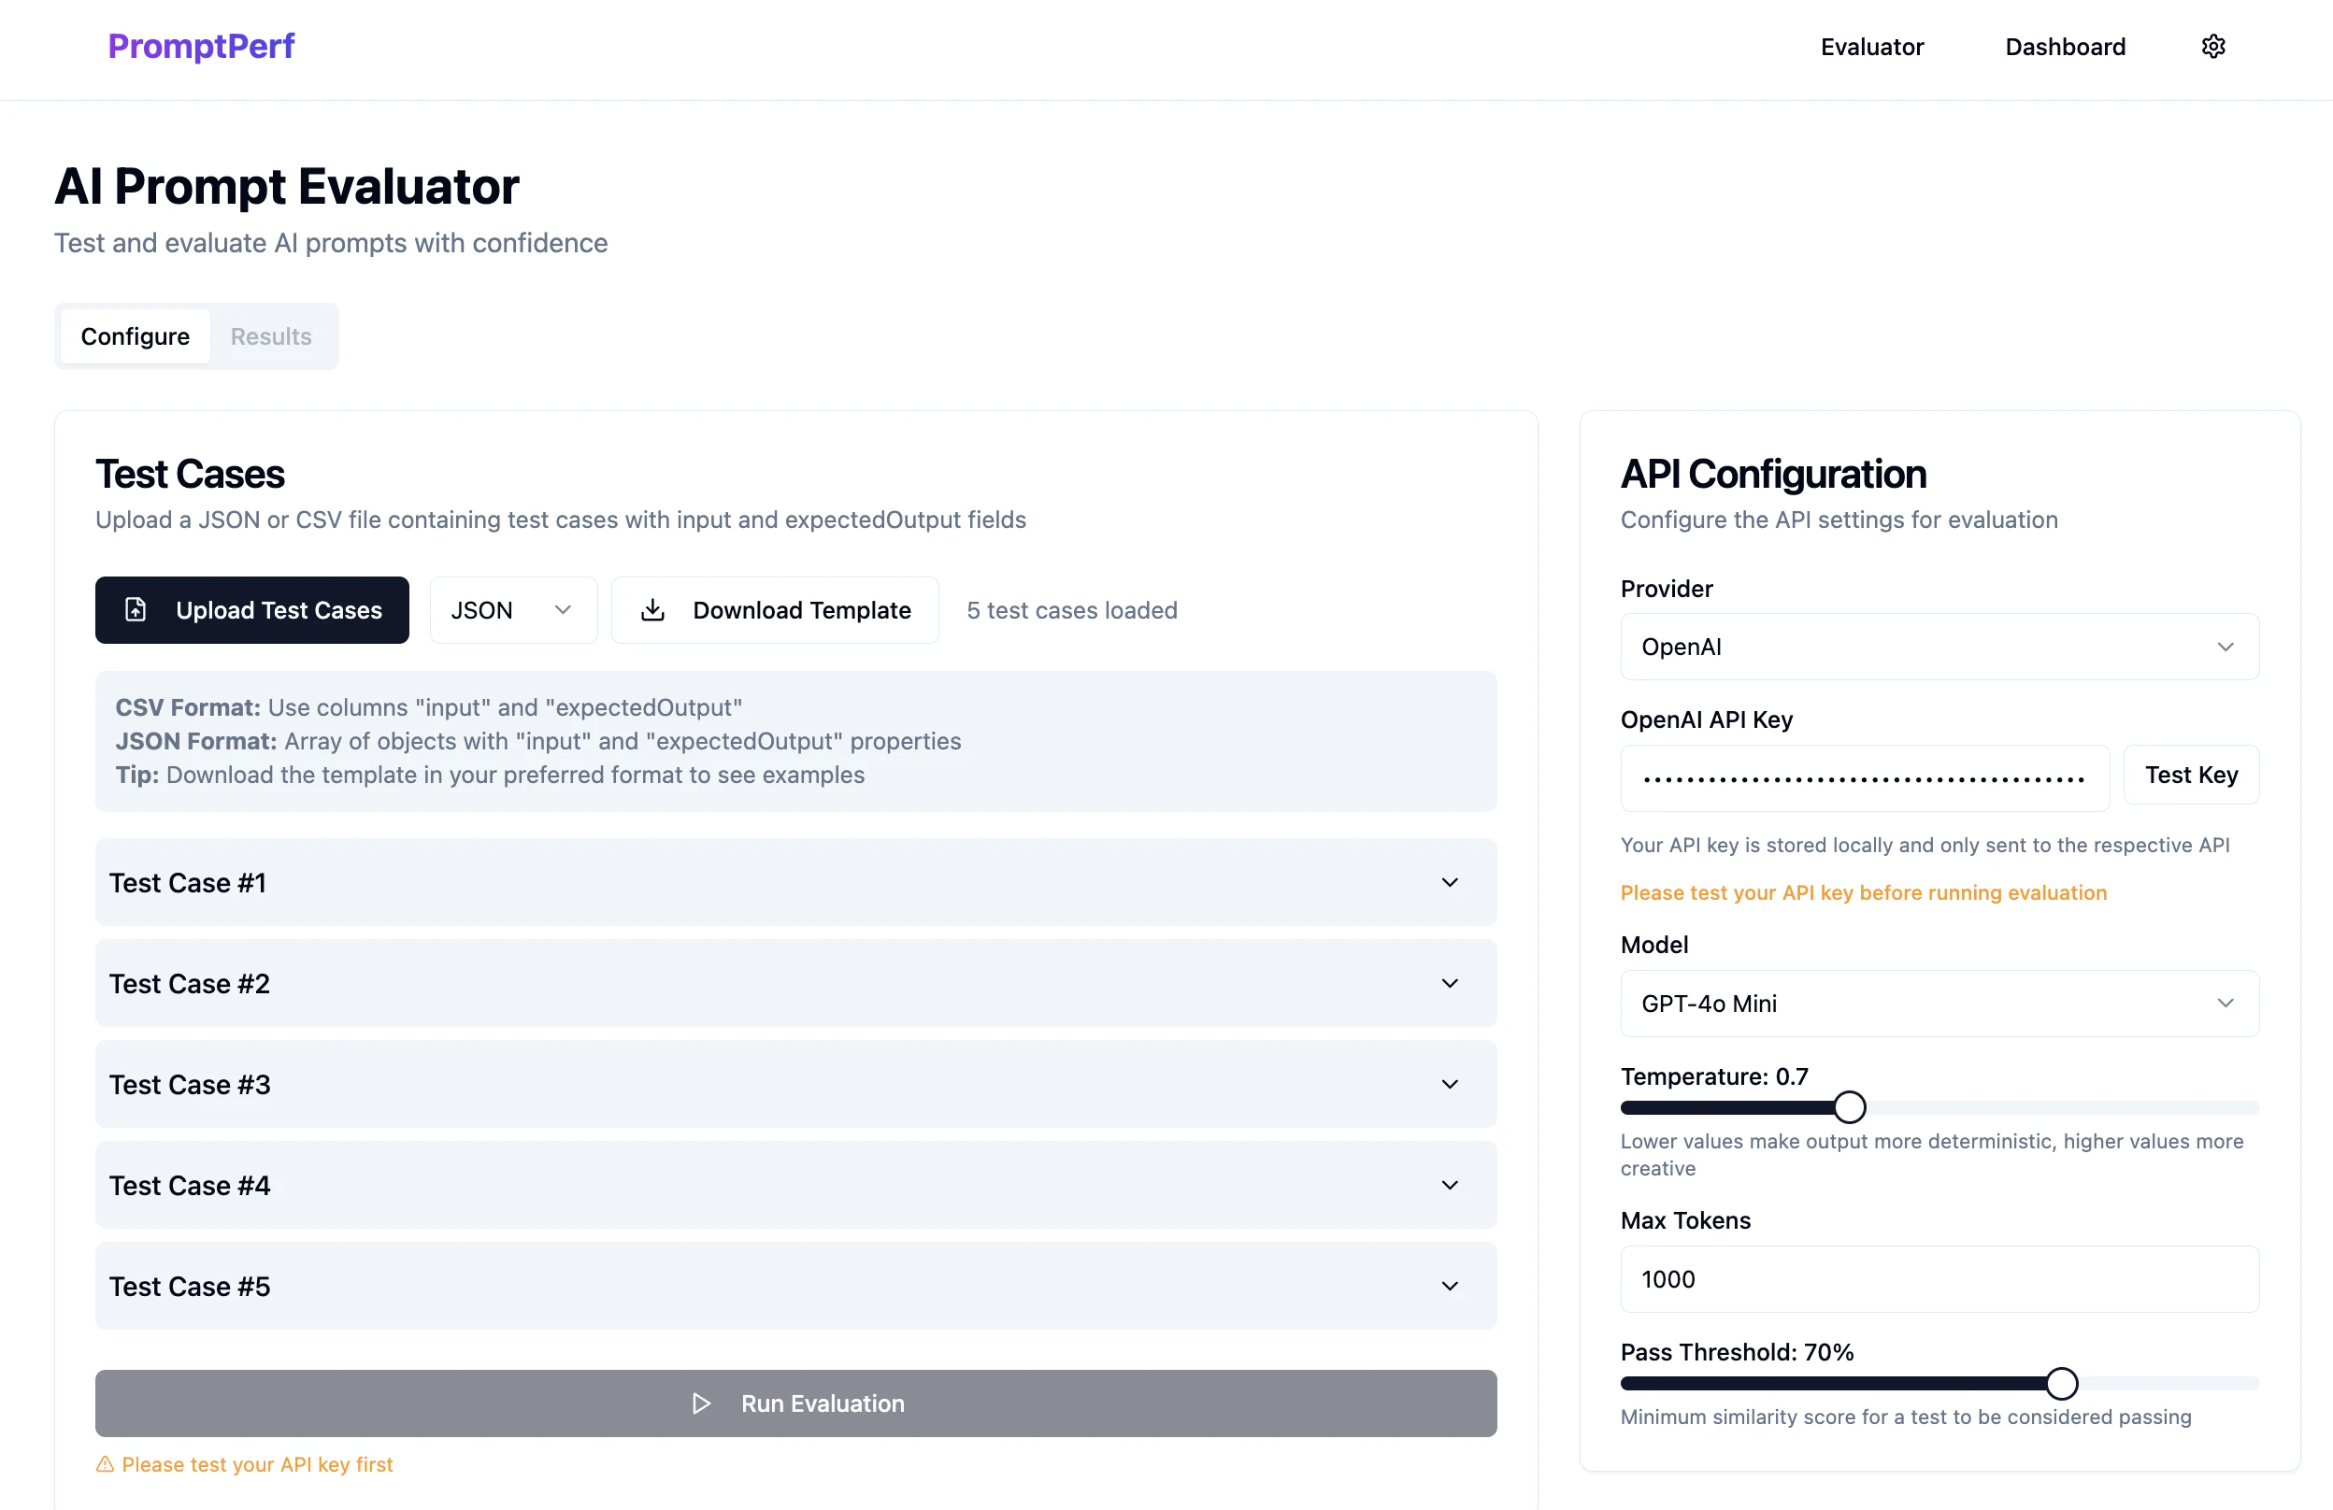Expand Test Case #4 chevron
This screenshot has height=1510, width=2333.
tap(1449, 1185)
